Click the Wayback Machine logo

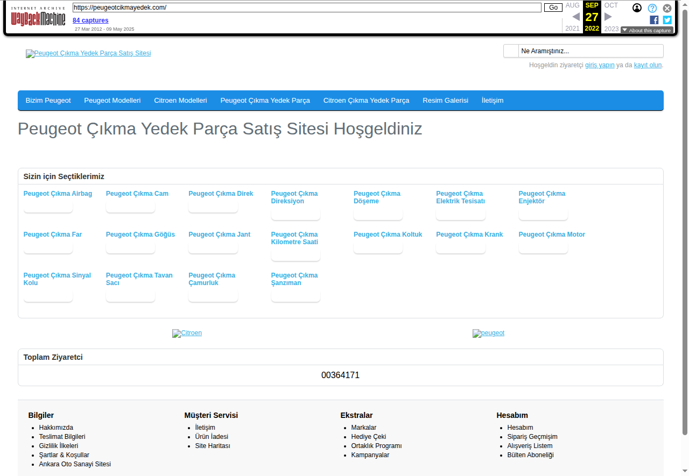[x=38, y=19]
